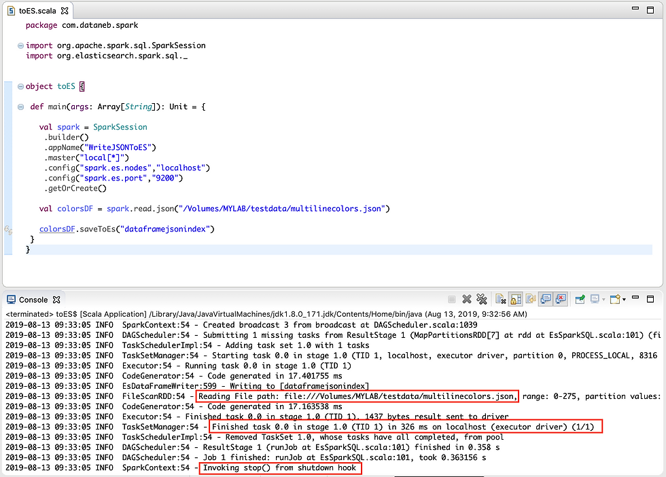Click the Open Console icon
Image resolution: width=666 pixels, height=477 pixels.
pos(616,299)
